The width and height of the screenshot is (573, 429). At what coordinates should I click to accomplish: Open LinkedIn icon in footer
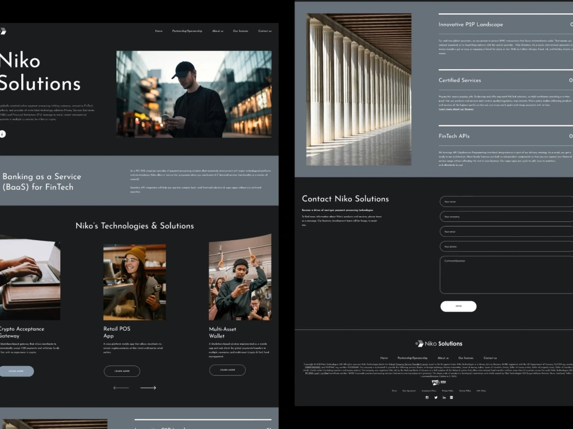pos(444,398)
